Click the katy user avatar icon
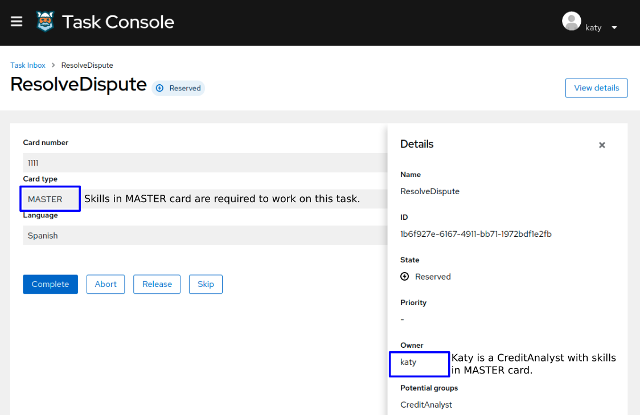This screenshot has width=640, height=415. [x=571, y=21]
